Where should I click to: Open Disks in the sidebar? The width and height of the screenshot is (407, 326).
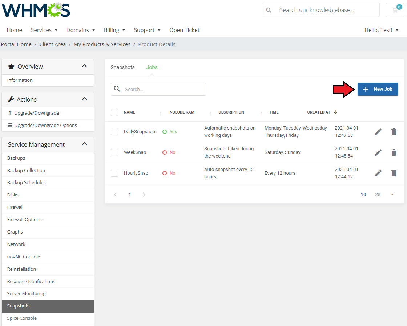(48, 195)
